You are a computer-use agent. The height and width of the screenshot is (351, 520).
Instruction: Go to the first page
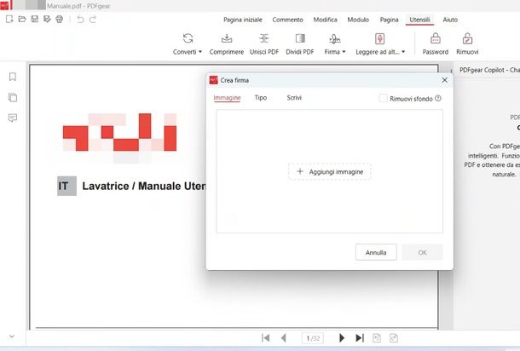pos(265,338)
